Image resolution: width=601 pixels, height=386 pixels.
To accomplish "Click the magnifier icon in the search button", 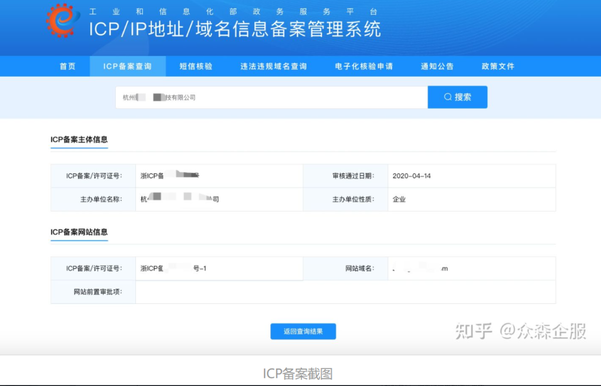I will 448,97.
